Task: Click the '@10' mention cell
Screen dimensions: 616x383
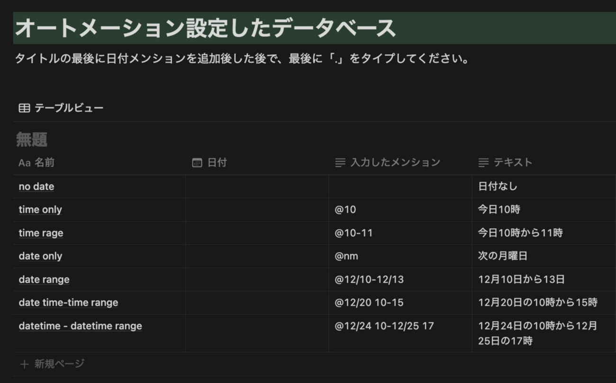Action: (x=400, y=210)
